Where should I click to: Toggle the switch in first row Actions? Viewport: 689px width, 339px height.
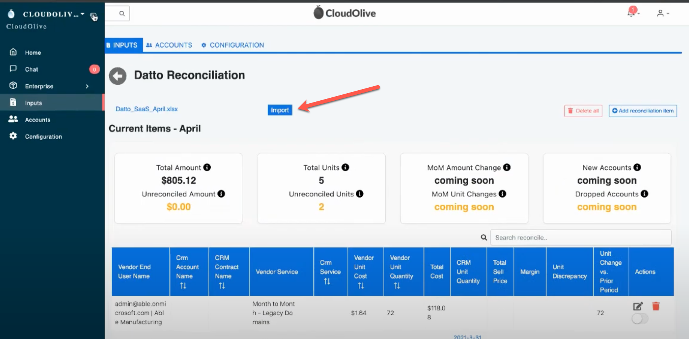coord(640,319)
